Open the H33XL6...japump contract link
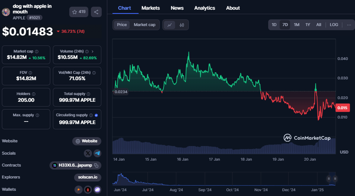Viewport: 355px width, 196px height. pos(75,165)
